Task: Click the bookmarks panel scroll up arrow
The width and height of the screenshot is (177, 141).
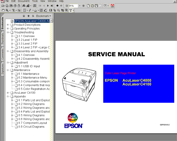Action: pos(51,21)
